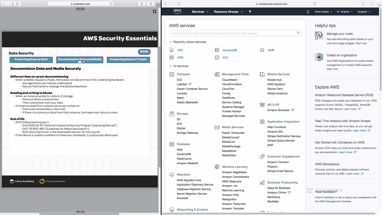Click the Business Productivity category icon

(262, 183)
